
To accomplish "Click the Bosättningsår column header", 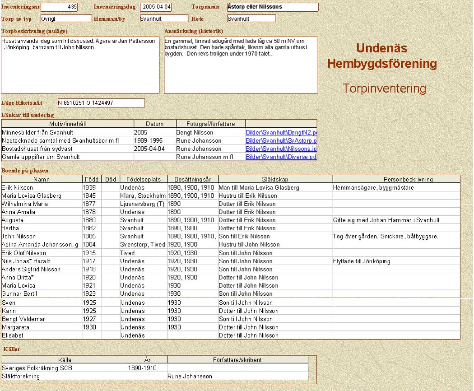I will [x=192, y=179].
